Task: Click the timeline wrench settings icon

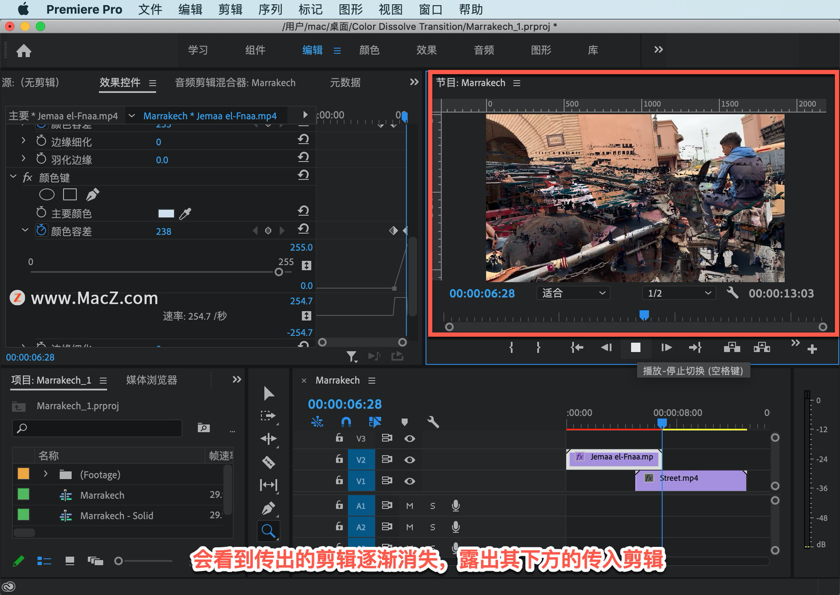Action: pos(433,422)
